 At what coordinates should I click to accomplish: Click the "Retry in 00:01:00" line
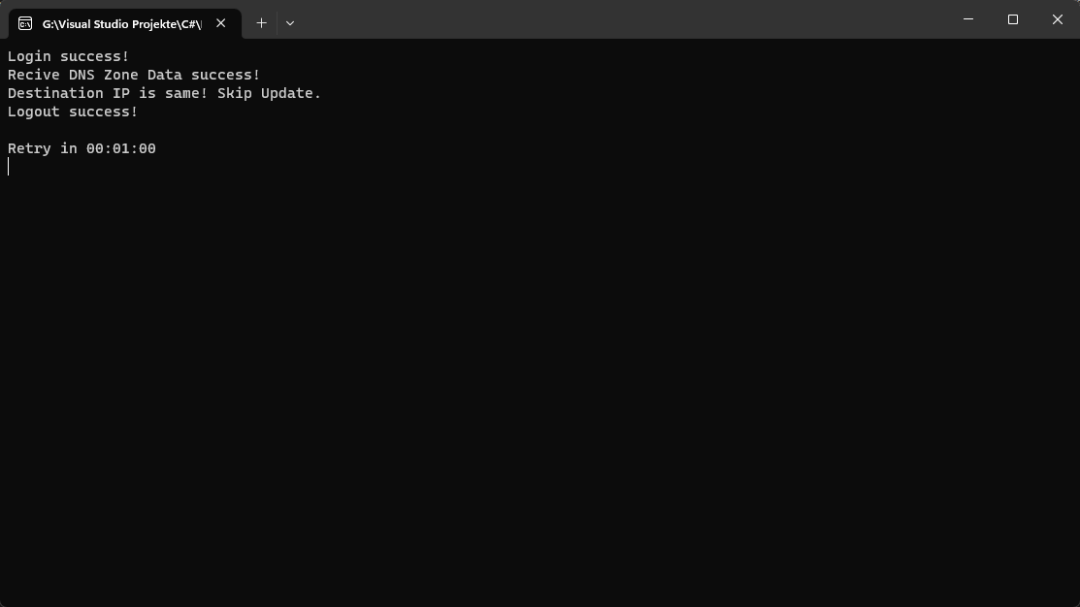[82, 148]
